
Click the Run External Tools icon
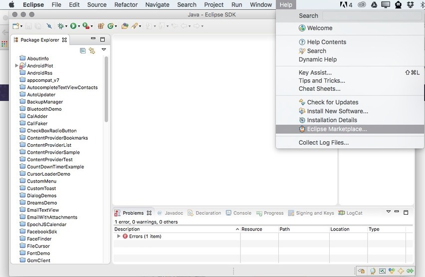coord(86,26)
